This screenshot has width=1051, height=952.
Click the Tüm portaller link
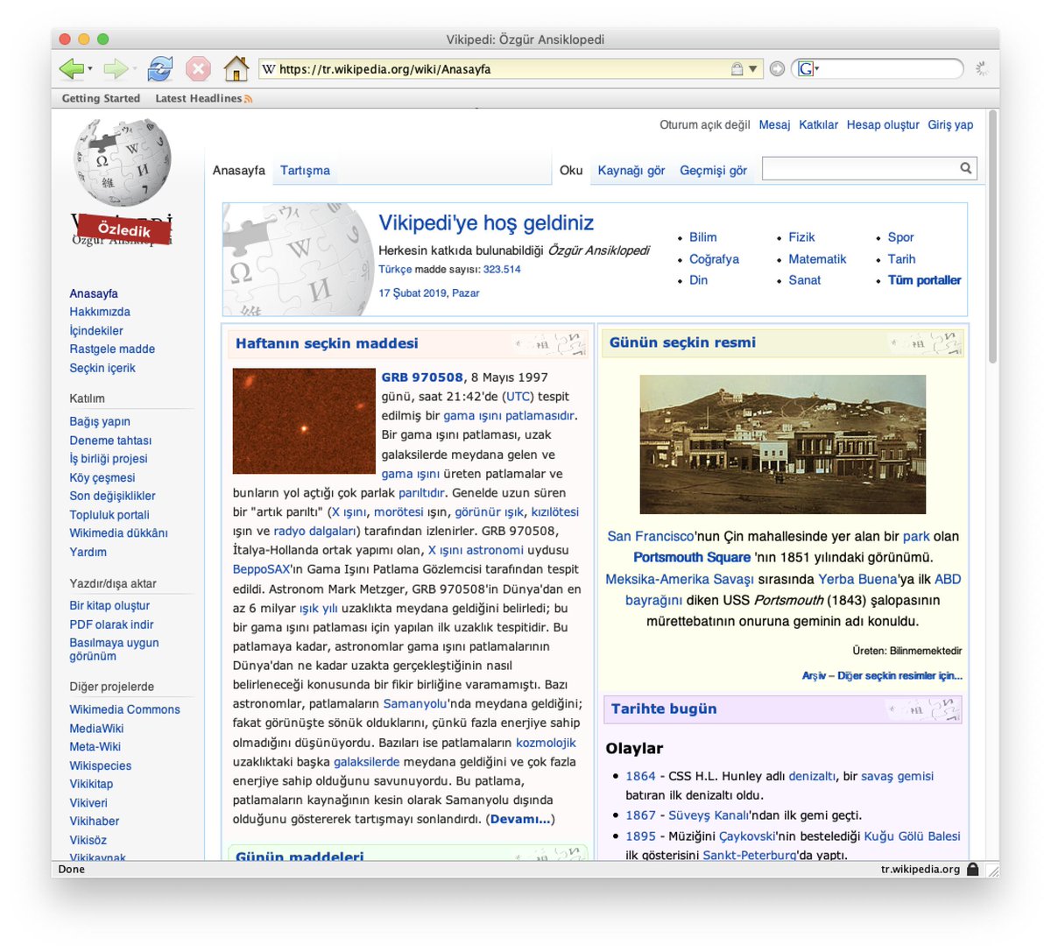925,280
